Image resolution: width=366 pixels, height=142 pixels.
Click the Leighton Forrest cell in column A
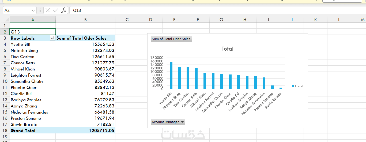[33, 75]
